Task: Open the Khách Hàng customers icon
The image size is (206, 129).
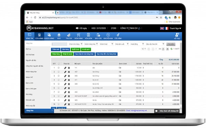Action: click(x=49, y=35)
